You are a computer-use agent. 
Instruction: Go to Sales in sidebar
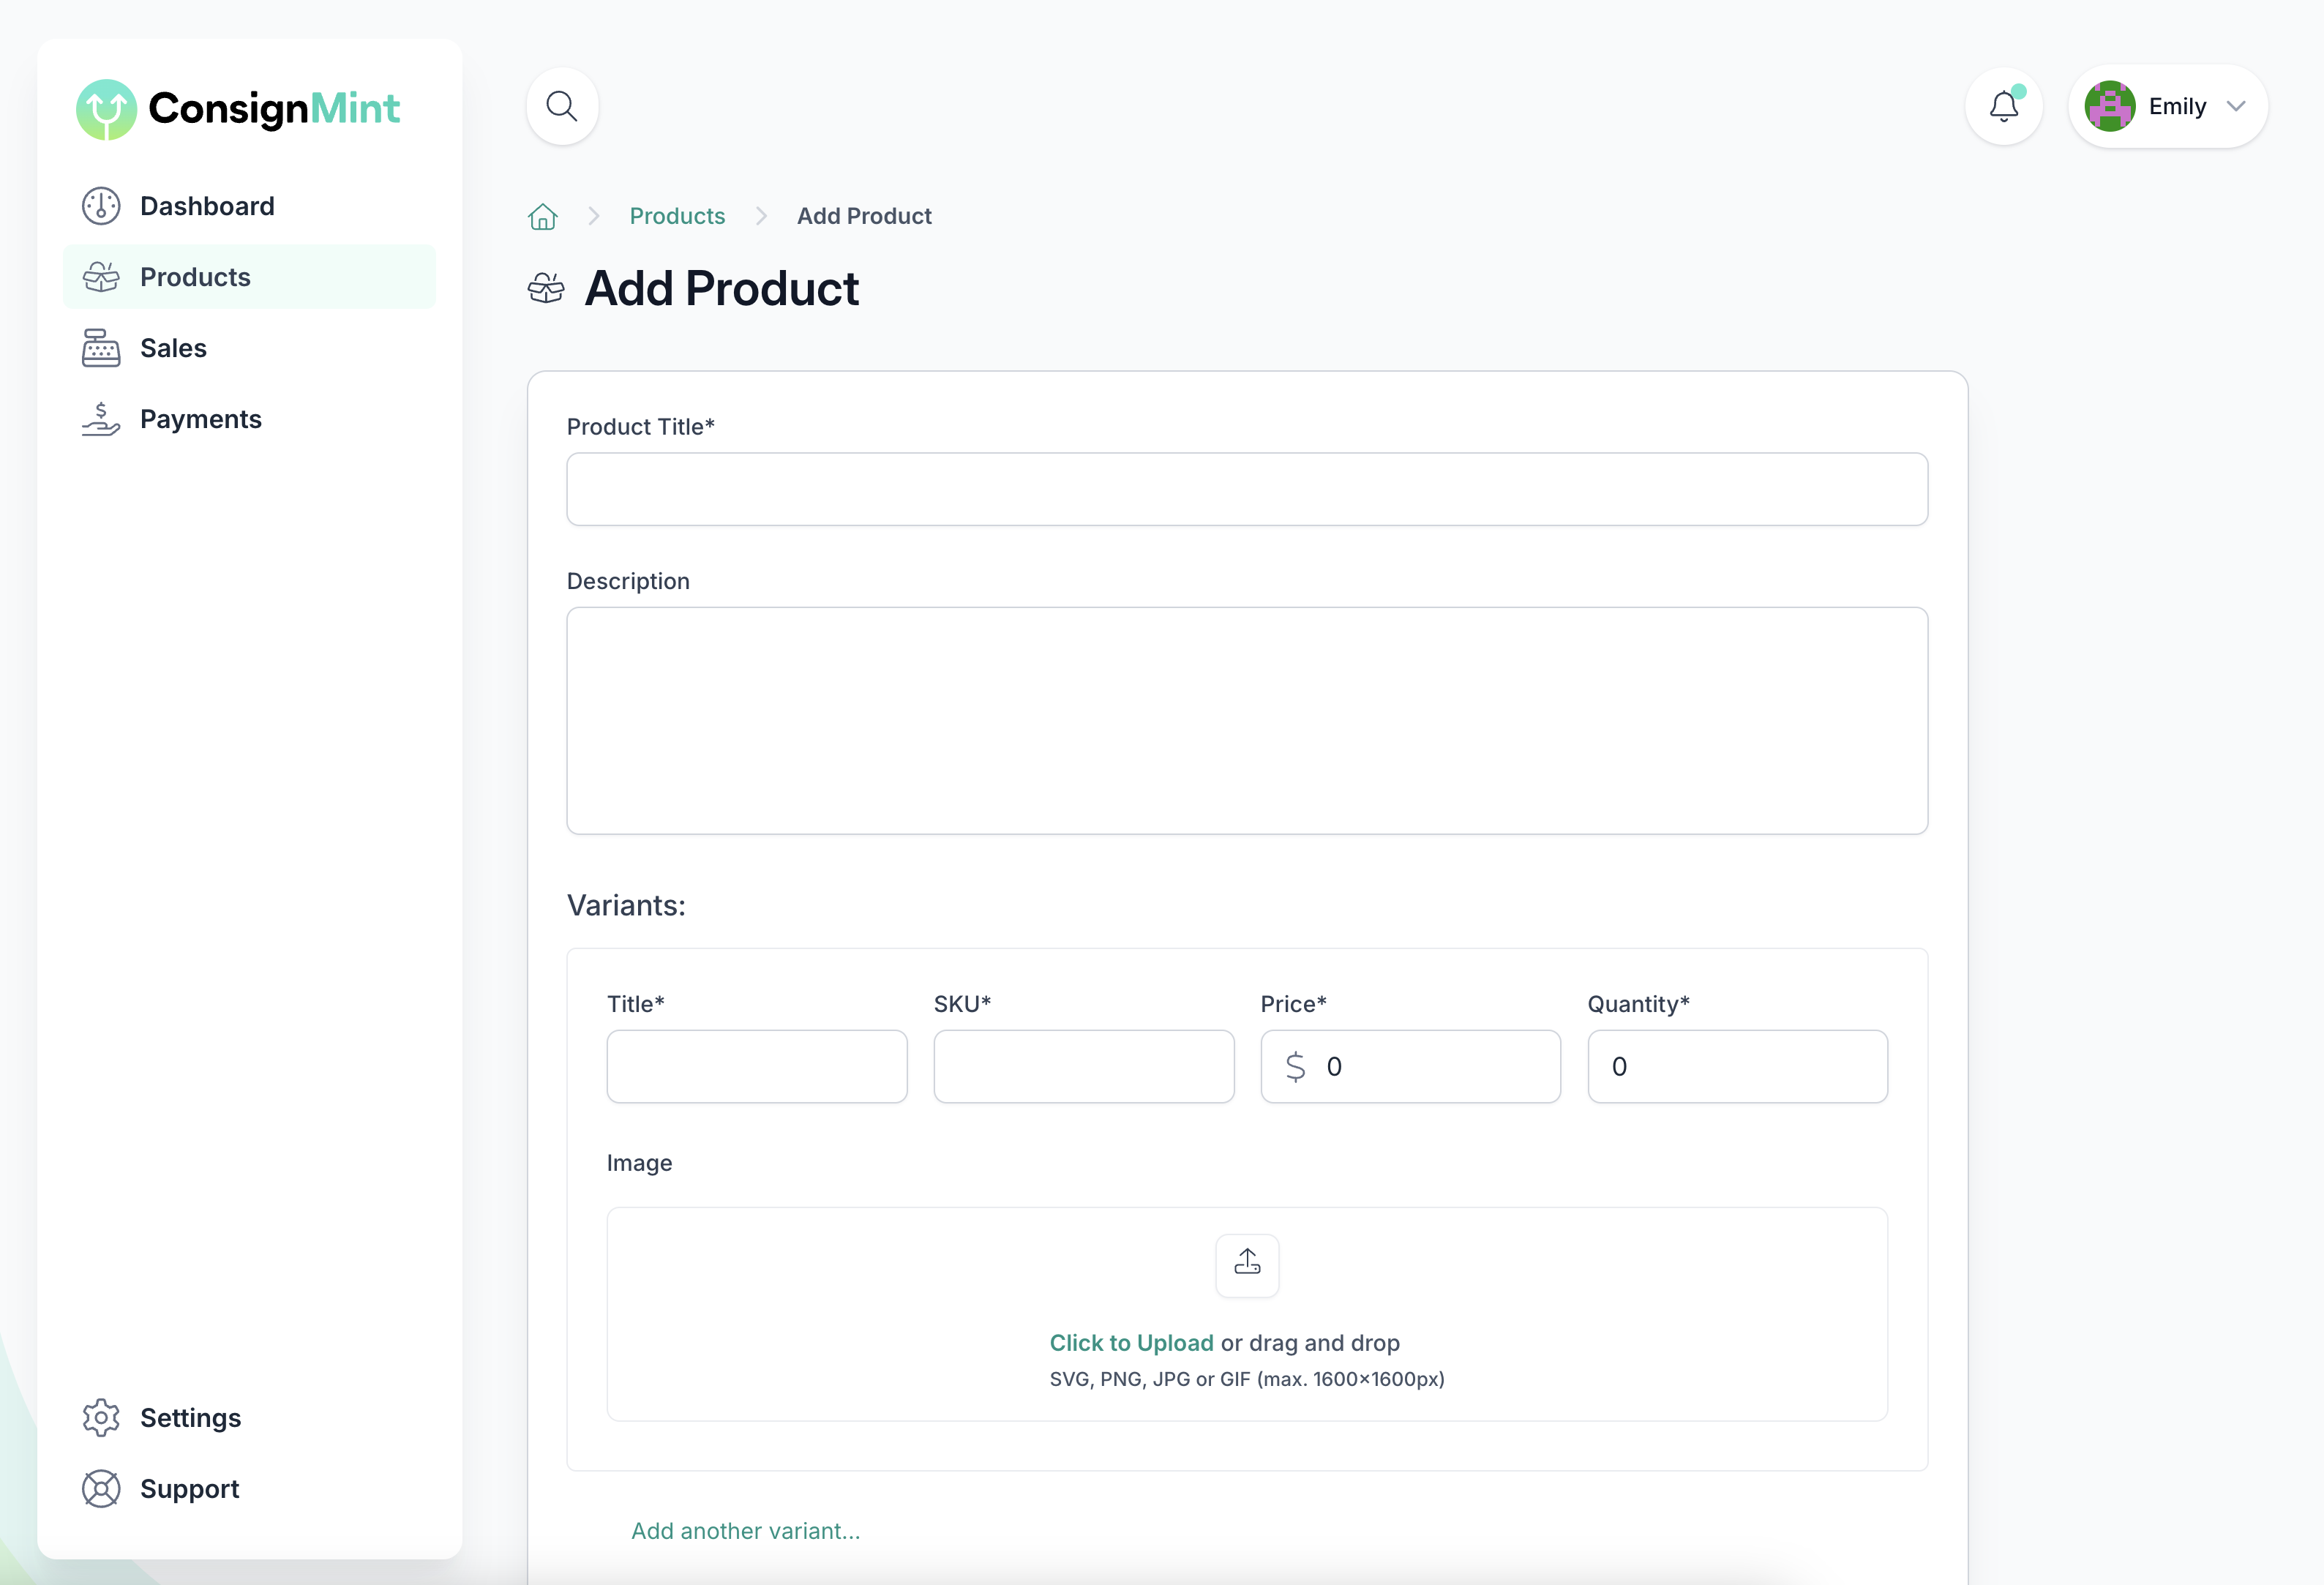[x=173, y=348]
